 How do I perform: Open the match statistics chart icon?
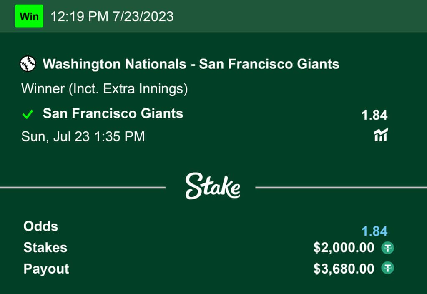coord(380,135)
